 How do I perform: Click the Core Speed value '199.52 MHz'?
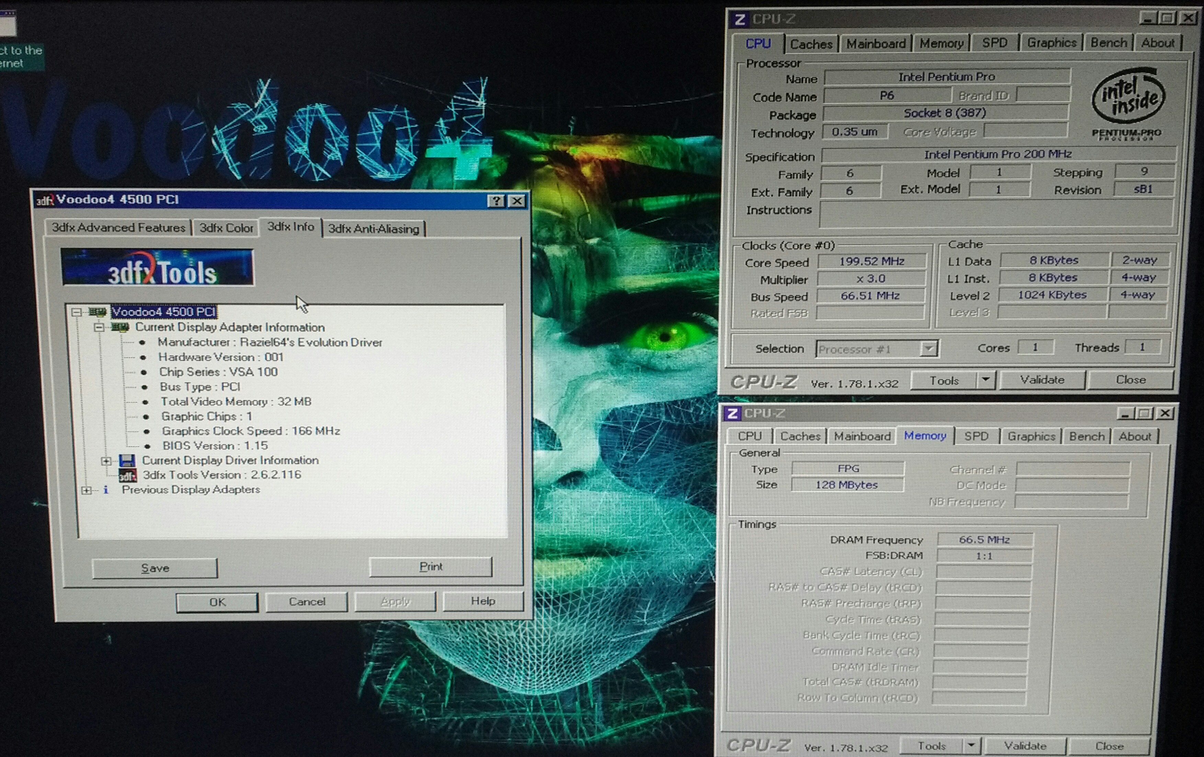tap(871, 261)
